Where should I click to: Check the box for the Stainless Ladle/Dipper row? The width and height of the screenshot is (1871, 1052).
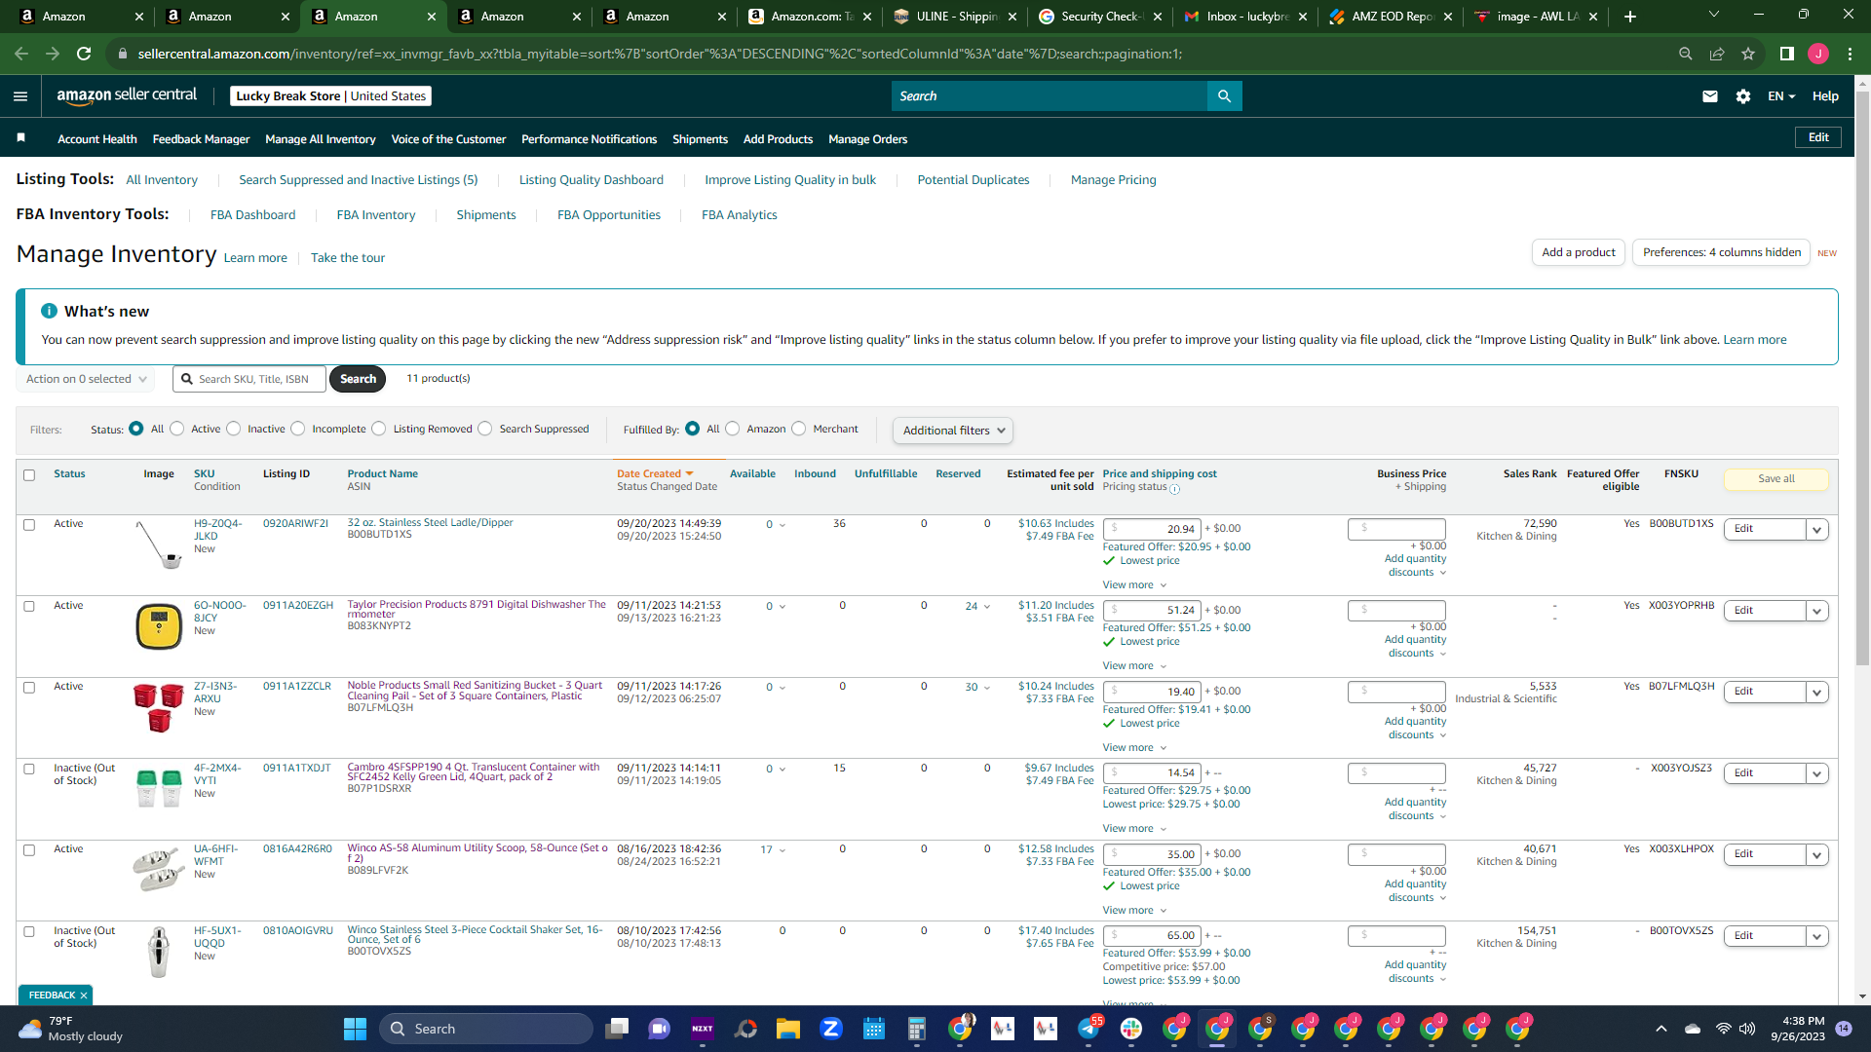point(29,525)
